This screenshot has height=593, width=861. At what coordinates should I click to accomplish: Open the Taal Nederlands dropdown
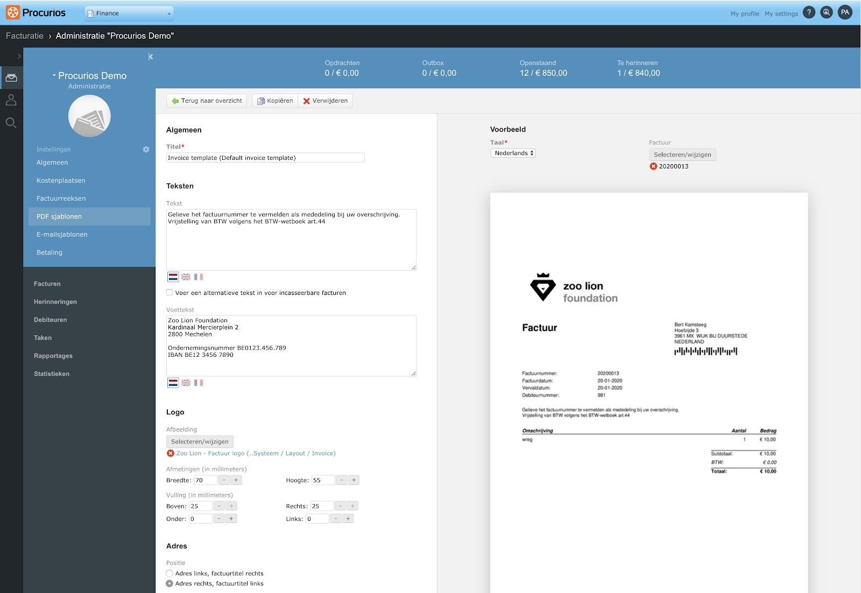[513, 153]
